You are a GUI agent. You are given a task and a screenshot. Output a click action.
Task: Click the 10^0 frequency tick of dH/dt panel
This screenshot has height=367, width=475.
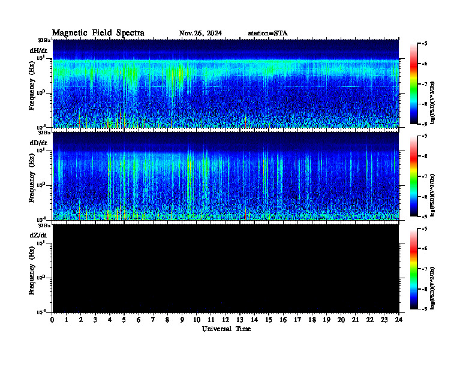[x=41, y=92]
